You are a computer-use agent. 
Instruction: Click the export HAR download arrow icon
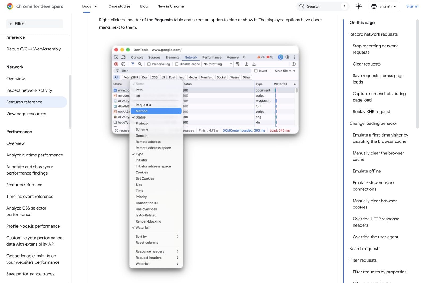click(254, 64)
